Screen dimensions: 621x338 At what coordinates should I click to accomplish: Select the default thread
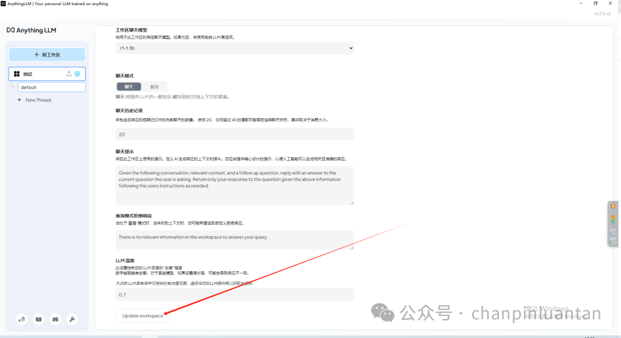52,88
